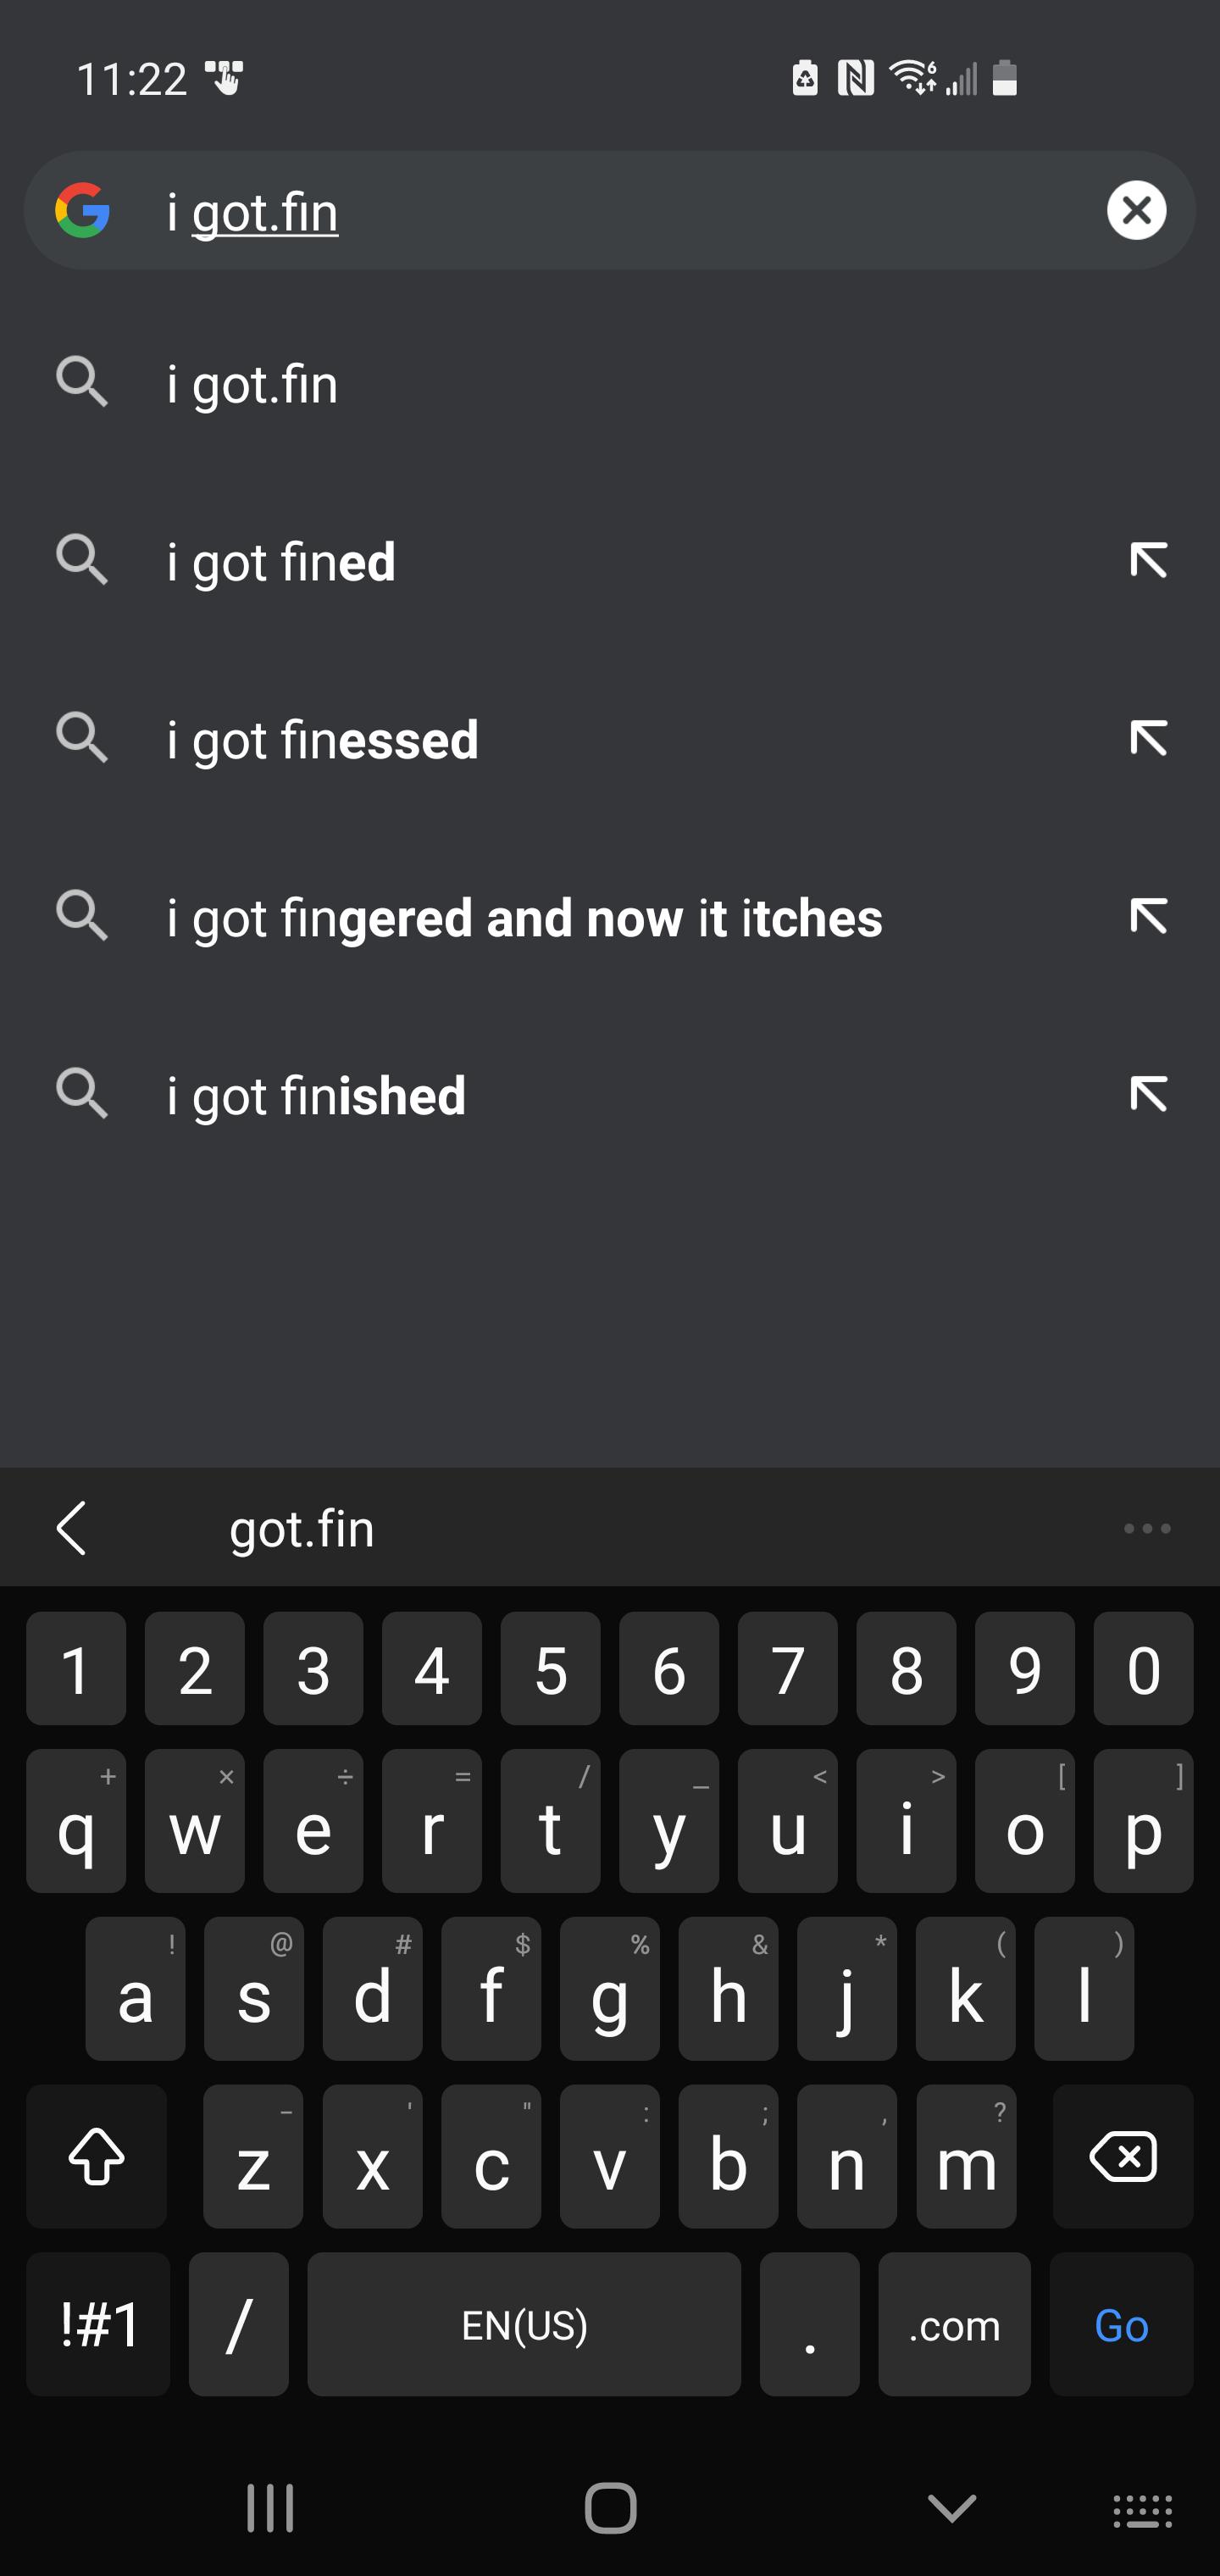This screenshot has height=2576, width=1220.
Task: Insert 'i got finished' suggestion arrow
Action: pyautogui.click(x=1148, y=1095)
